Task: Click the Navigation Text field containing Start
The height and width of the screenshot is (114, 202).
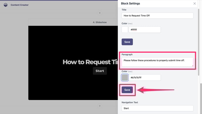Action: pyautogui.click(x=157, y=108)
